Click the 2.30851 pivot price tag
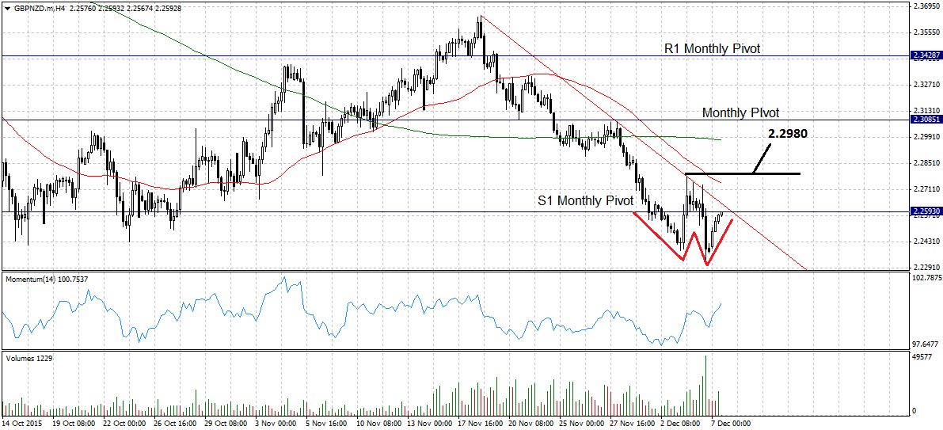The width and height of the screenshot is (943, 430). [x=926, y=120]
